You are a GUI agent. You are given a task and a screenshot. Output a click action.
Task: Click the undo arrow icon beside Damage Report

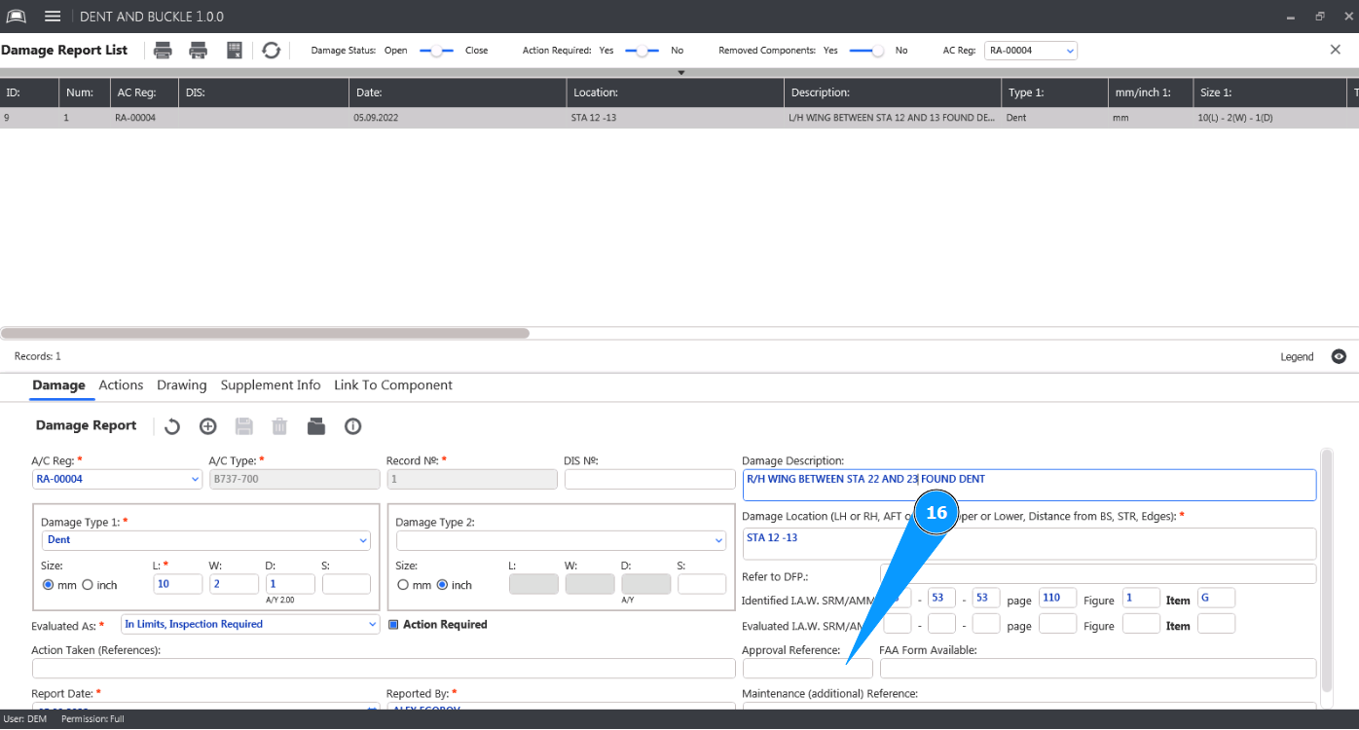coord(172,426)
